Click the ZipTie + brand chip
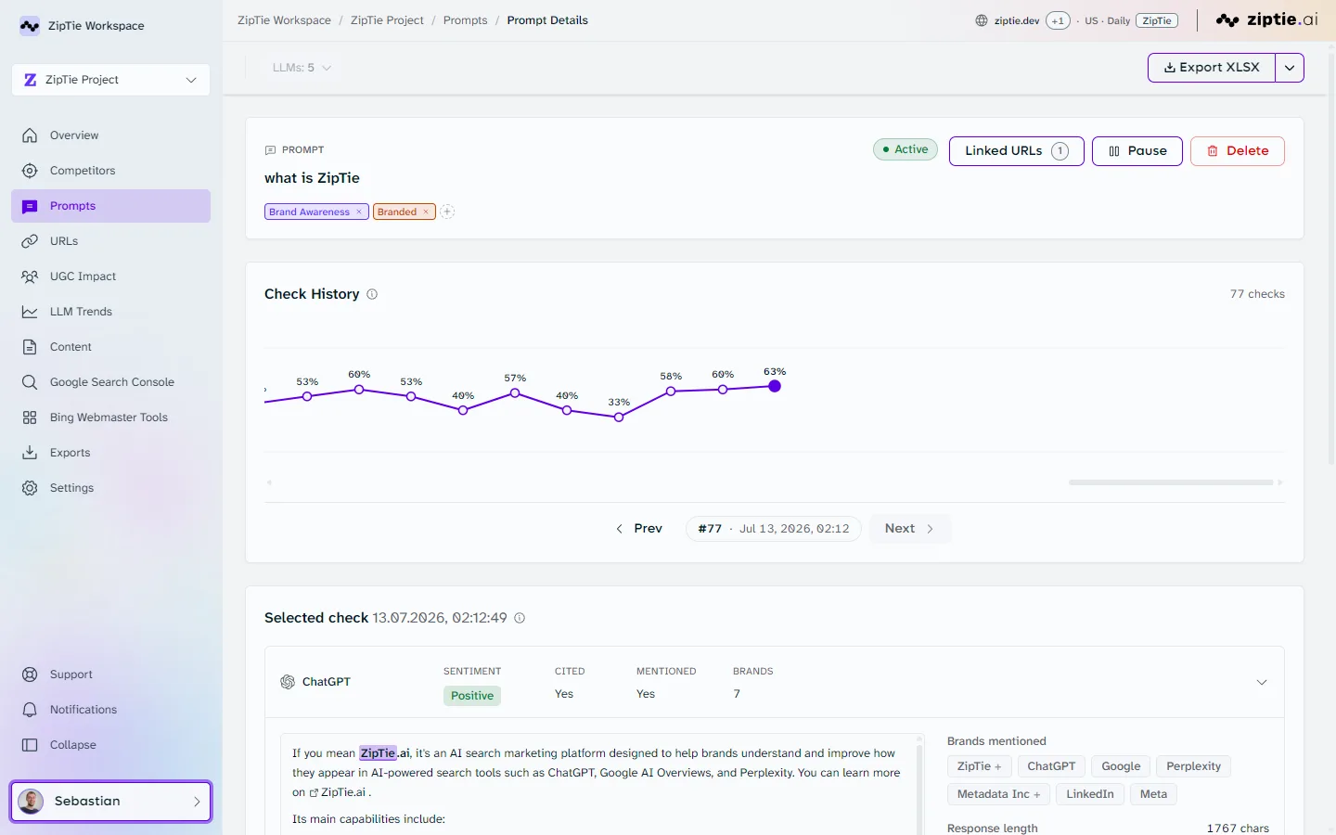1336x835 pixels. (x=979, y=766)
